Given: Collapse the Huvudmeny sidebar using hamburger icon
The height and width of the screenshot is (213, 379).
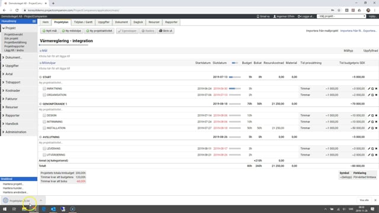Looking at the screenshot, I should (34, 21).
